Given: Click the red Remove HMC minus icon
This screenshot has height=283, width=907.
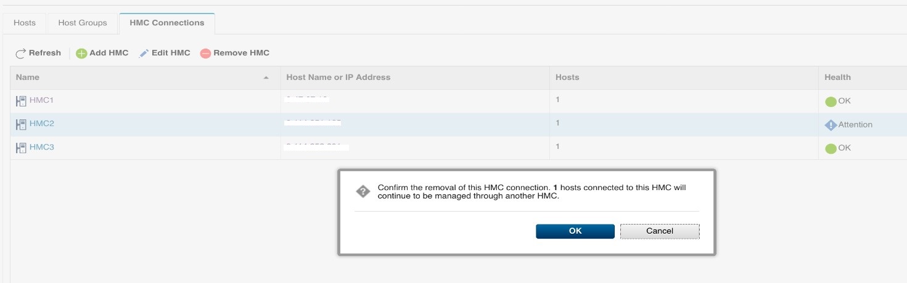Looking at the screenshot, I should [x=205, y=54].
